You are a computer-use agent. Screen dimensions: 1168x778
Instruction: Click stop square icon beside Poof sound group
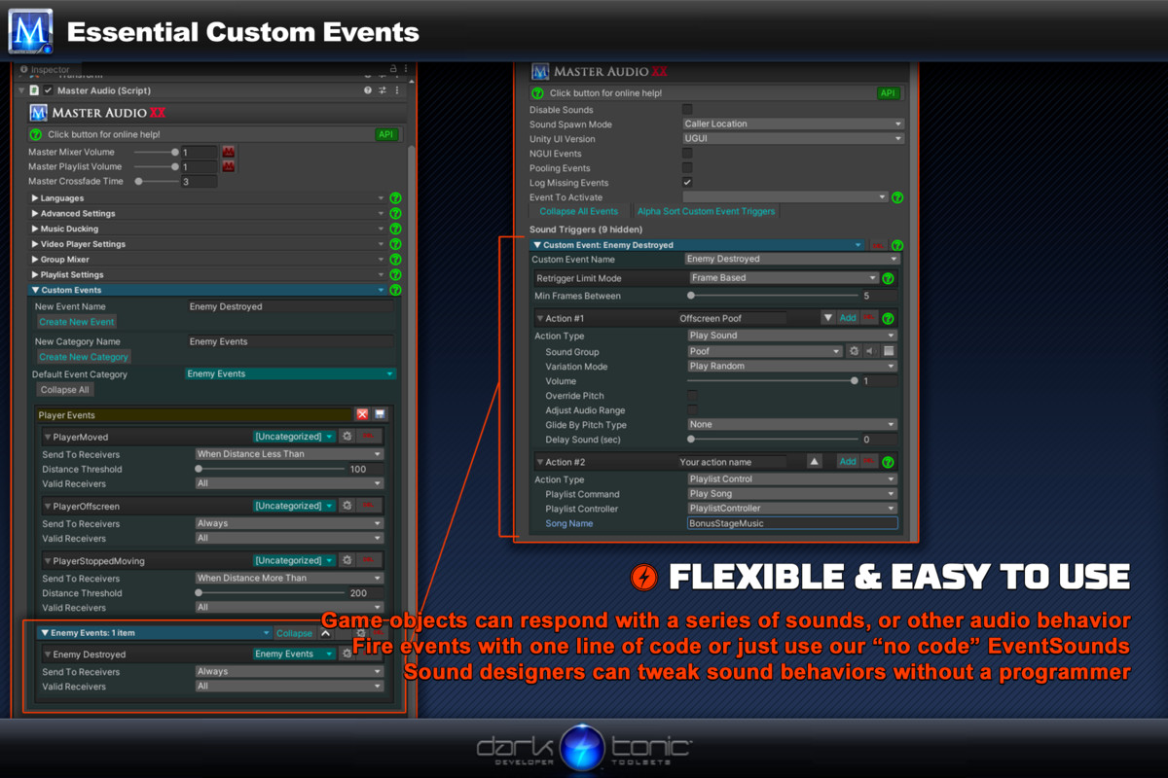(x=889, y=352)
